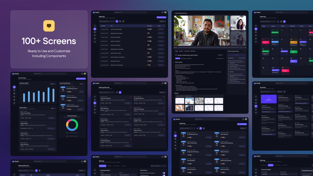The image size is (313, 176).
Task: Set reminder for Team Standup card
Action: pyautogui.click(x=242, y=137)
